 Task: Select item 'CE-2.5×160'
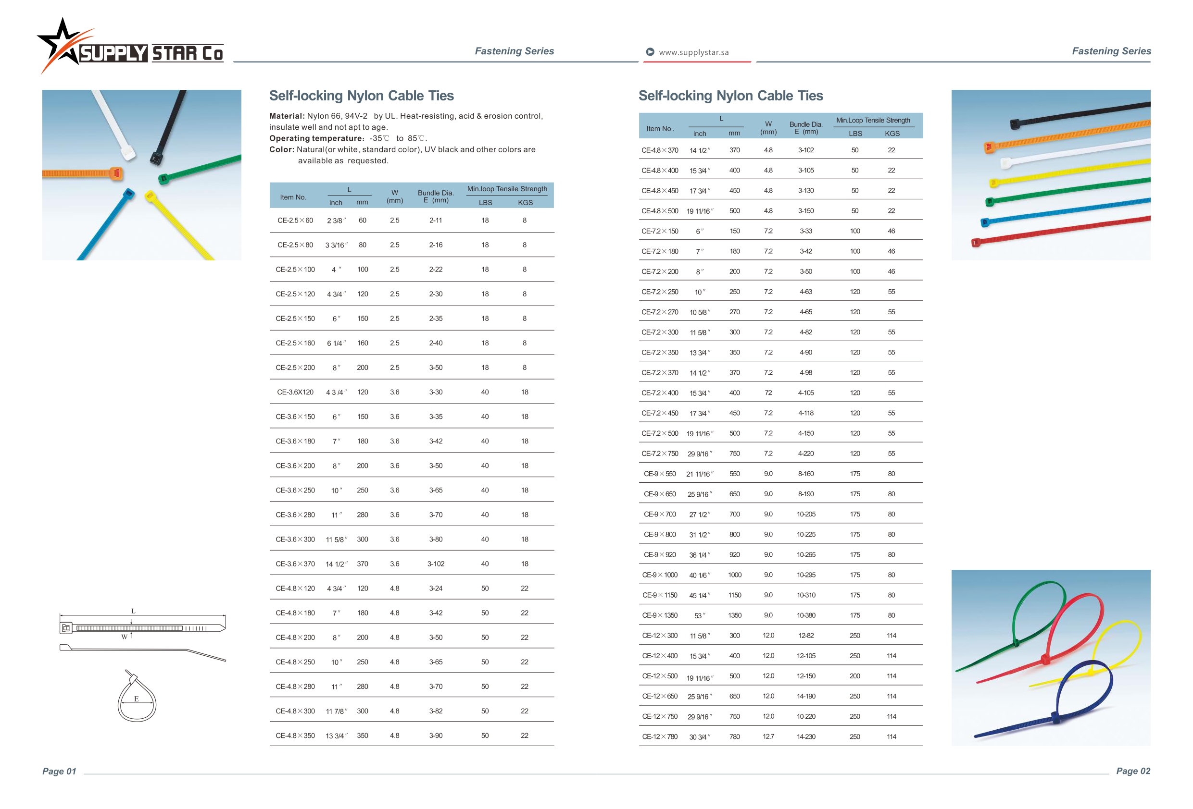295,343
